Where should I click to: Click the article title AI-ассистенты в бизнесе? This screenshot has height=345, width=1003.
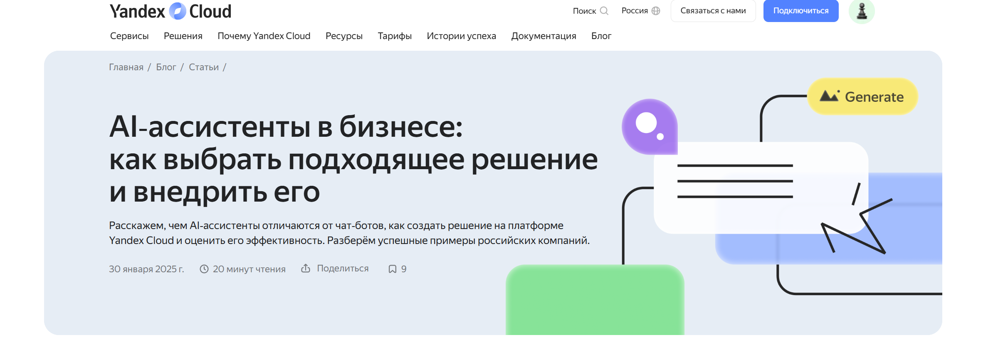(x=353, y=159)
